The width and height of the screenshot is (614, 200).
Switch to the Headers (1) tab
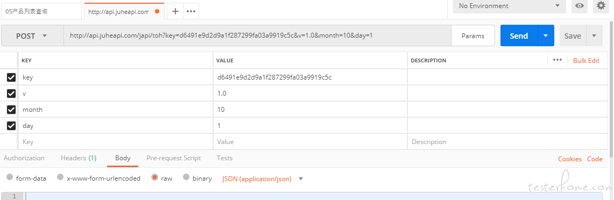pyautogui.click(x=79, y=158)
